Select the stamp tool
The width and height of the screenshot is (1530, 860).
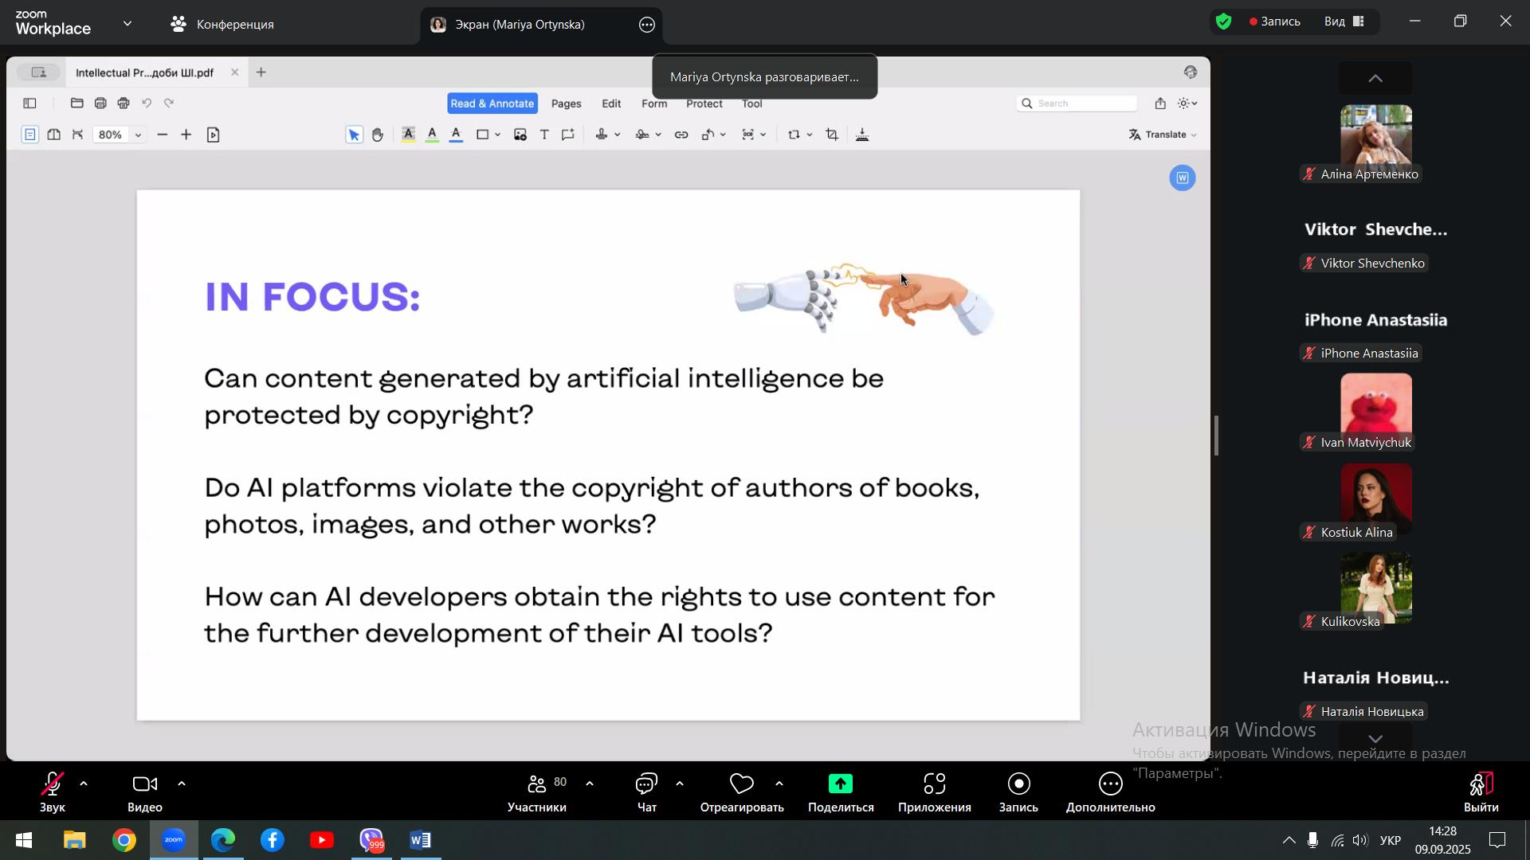pyautogui.click(x=602, y=135)
